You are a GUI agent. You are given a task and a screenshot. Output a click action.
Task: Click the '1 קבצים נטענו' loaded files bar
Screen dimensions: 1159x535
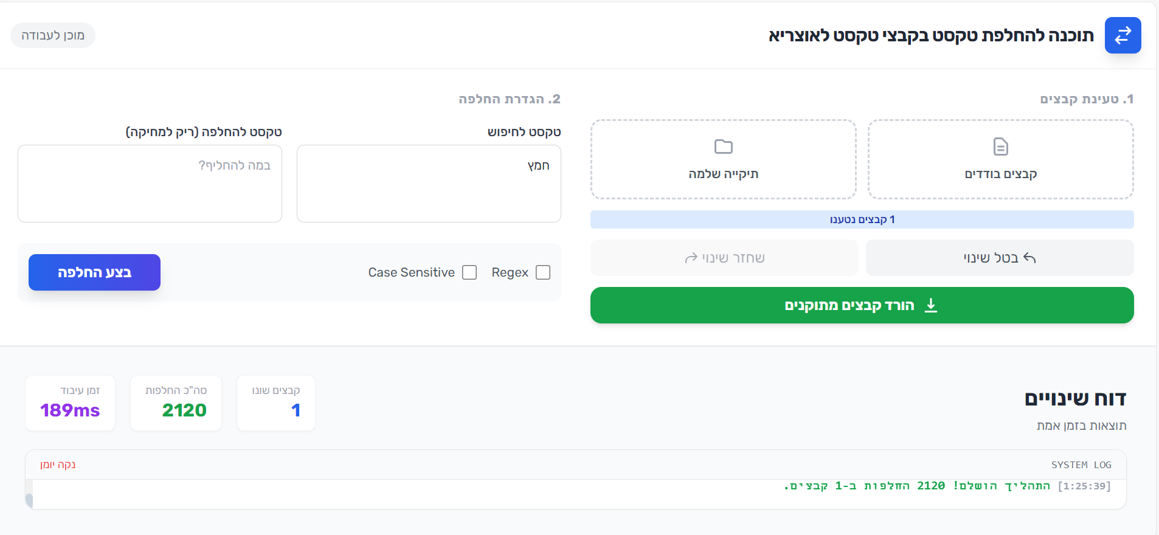[x=862, y=219]
